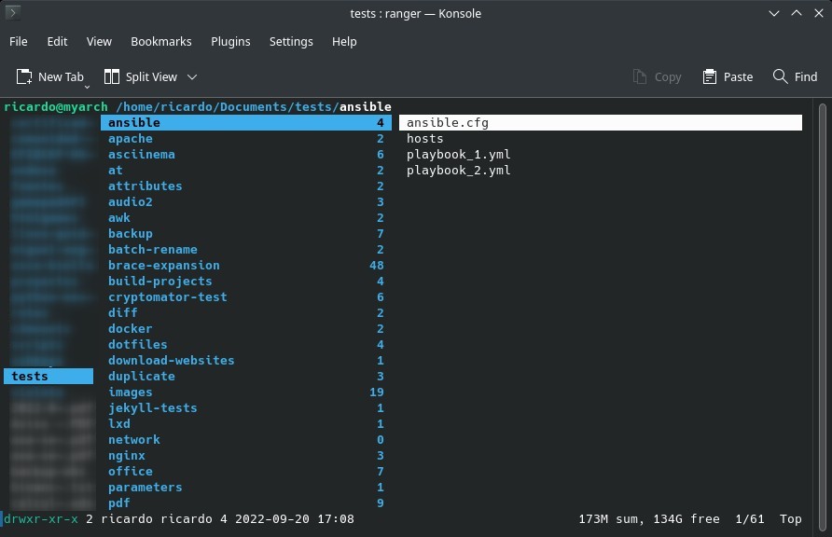Viewport: 832px width, 537px height.
Task: Select the cryptomator-test directory
Action: [246, 296]
